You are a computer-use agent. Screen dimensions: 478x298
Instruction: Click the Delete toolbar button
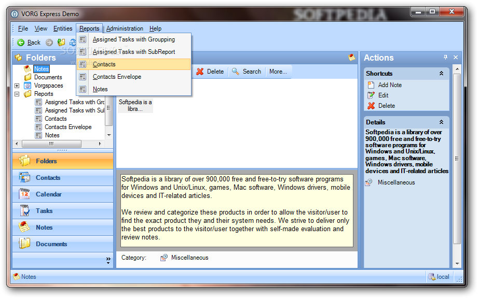pos(210,72)
